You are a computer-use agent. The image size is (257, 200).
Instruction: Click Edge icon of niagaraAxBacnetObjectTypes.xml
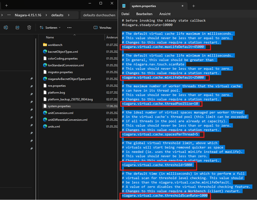pos(45,79)
